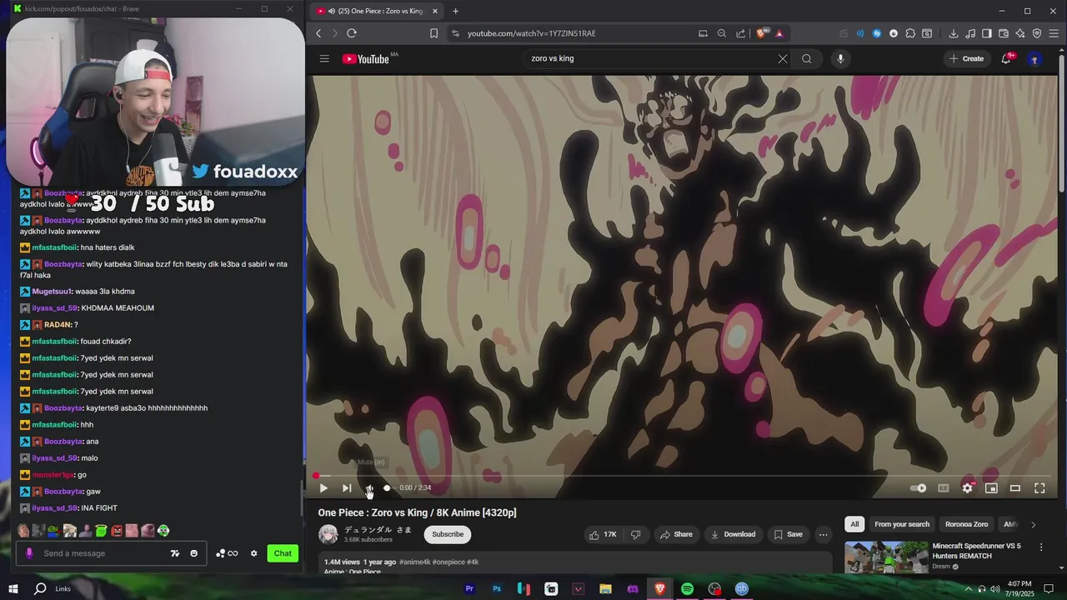Enter fullscreen on the video
The image size is (1067, 600).
click(1039, 488)
